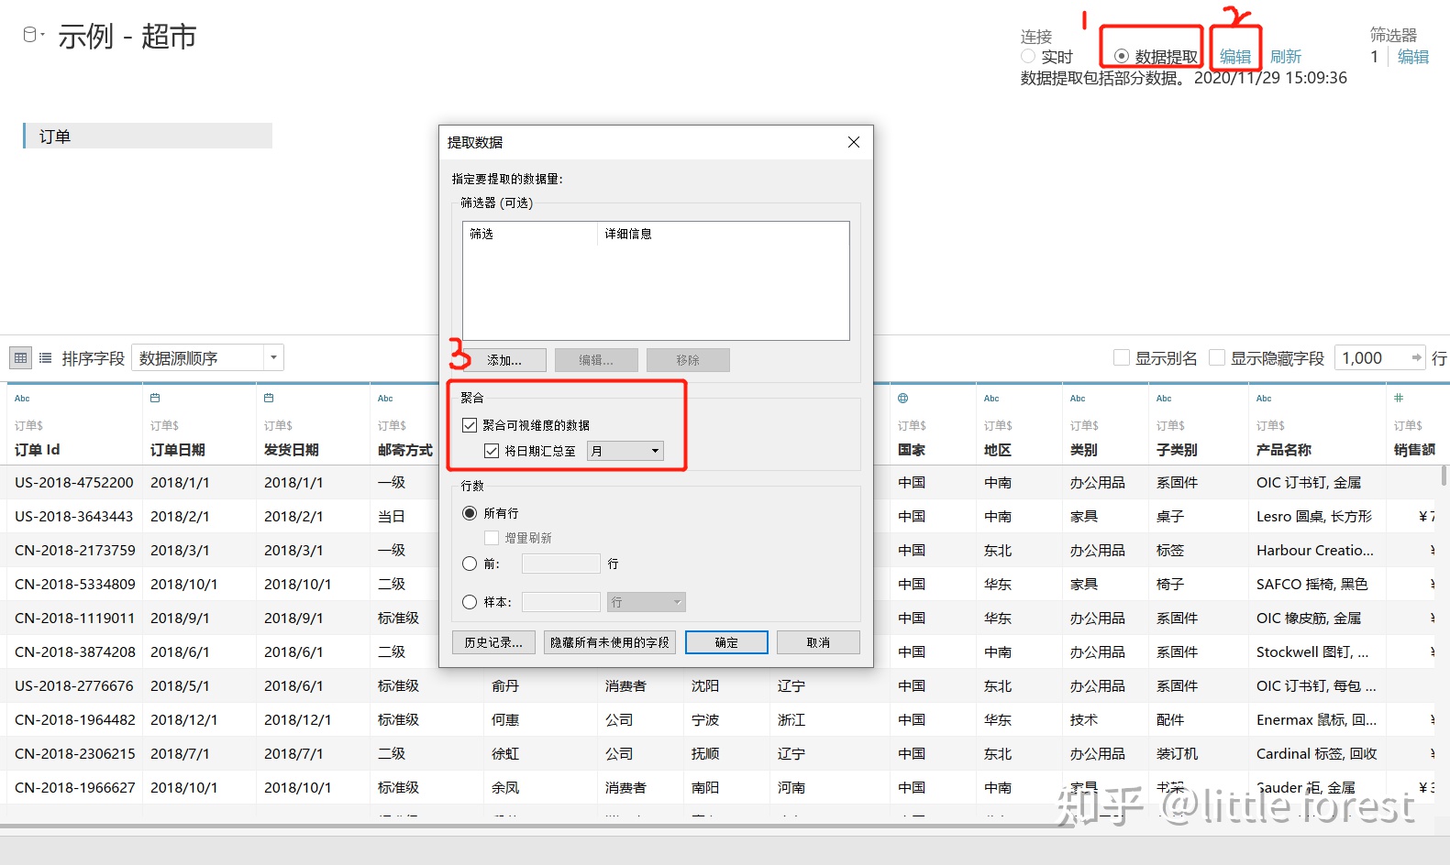Open dropdown arrow next to data source icon

43,34
